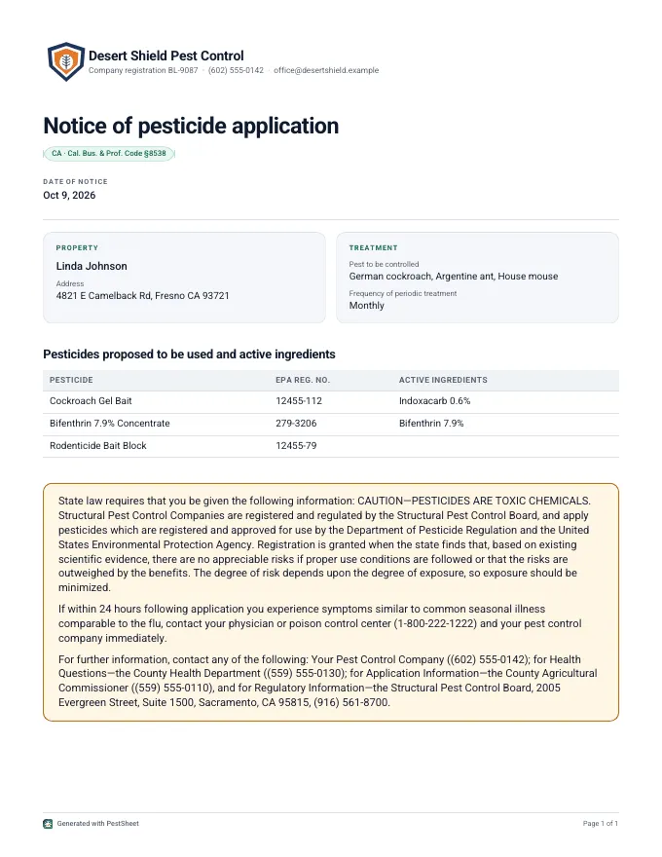This screenshot has height=857, width=662.
Task: Click the ACTIVE INGREDIENTS column header
Action: pyautogui.click(x=443, y=380)
